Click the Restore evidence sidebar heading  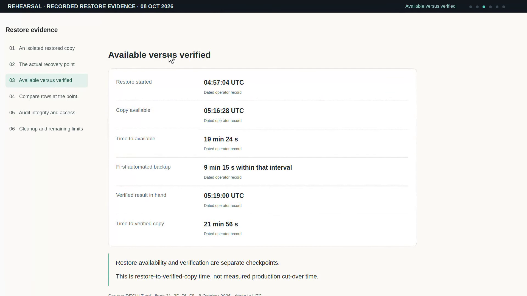tap(32, 30)
